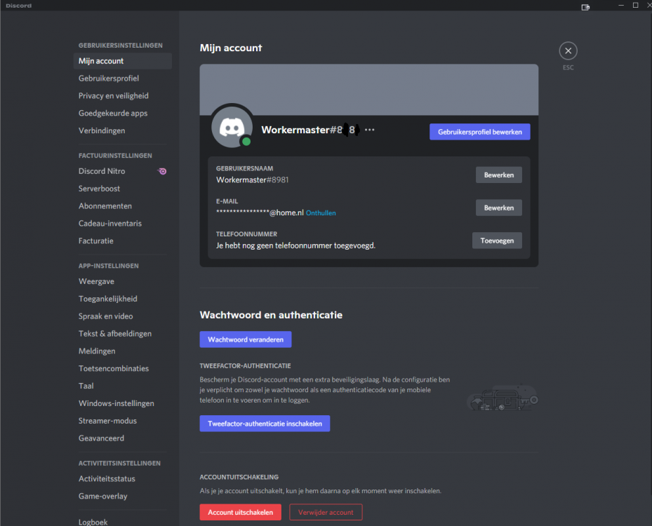Enable two-factor via Tweefactor-authenticatie inschakelen
Screen dimensions: 652x526
click(x=265, y=424)
